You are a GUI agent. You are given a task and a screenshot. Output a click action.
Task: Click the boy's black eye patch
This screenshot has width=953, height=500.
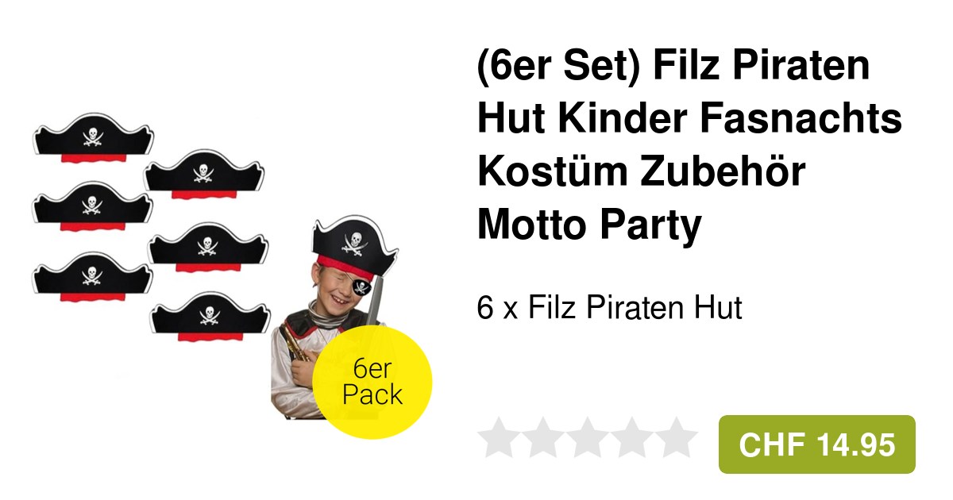(361, 286)
